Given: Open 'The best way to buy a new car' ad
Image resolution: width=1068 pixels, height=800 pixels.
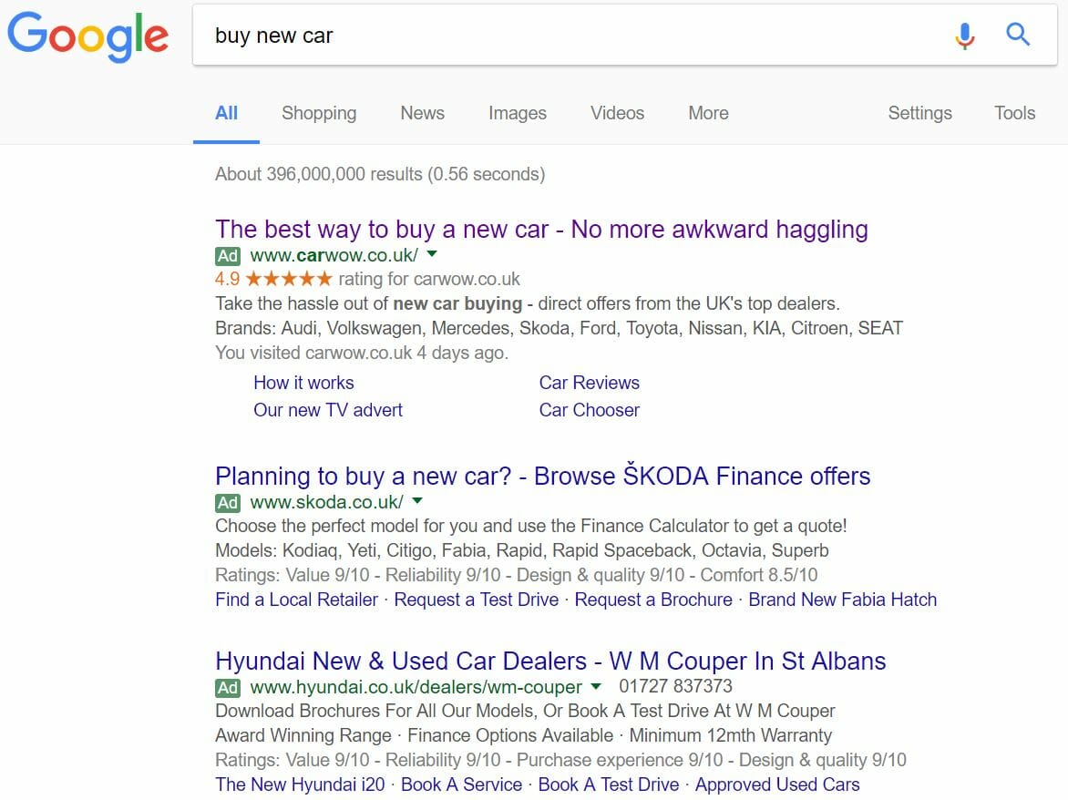Looking at the screenshot, I should tap(541, 230).
